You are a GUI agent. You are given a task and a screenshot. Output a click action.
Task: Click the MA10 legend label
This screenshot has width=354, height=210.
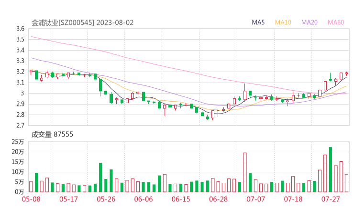tap(283, 22)
